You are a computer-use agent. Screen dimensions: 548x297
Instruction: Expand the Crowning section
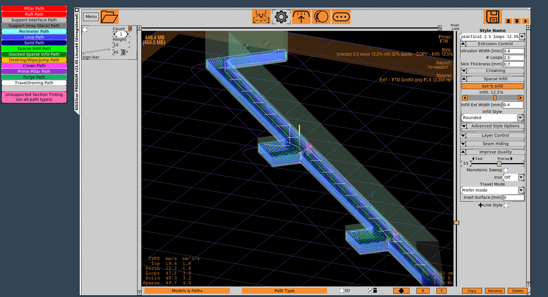(464, 71)
